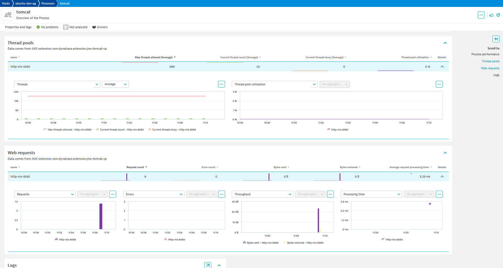Toggle http-nio-8080 legend under Requests chart
This screenshot has height=268, width=503.
[x=65, y=239]
